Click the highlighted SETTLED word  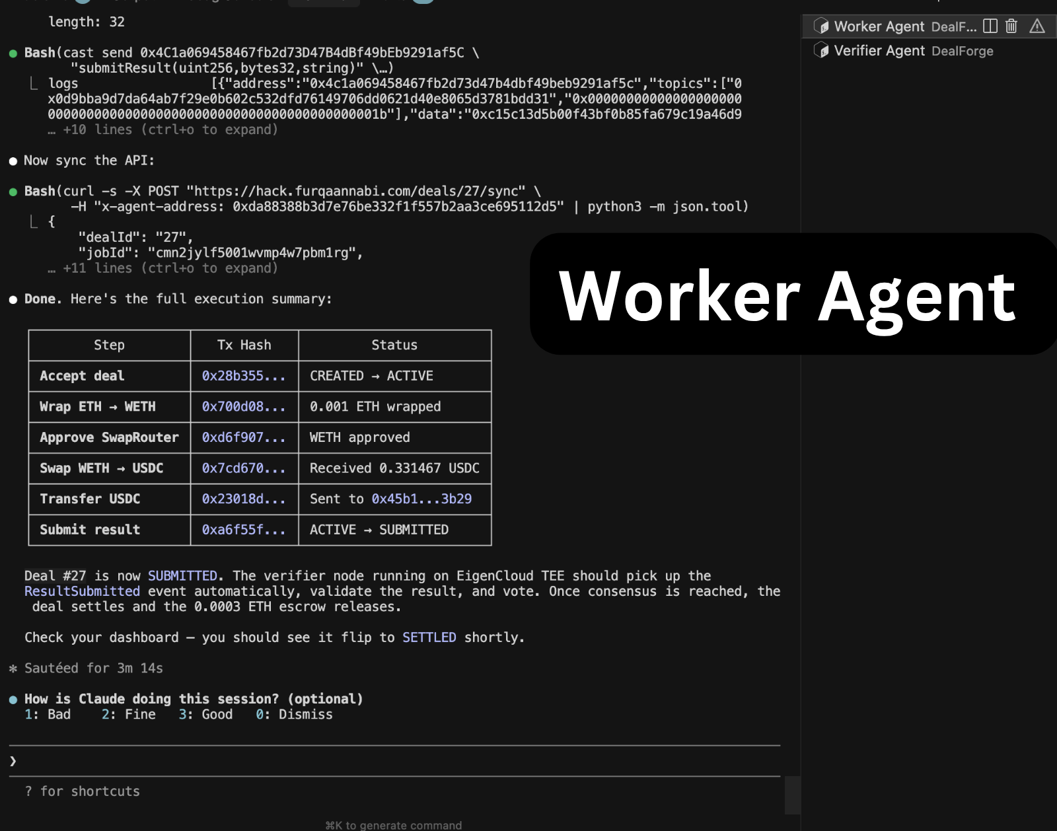(x=429, y=637)
